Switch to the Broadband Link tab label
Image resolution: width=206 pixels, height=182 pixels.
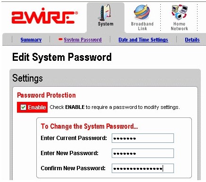click(x=142, y=26)
